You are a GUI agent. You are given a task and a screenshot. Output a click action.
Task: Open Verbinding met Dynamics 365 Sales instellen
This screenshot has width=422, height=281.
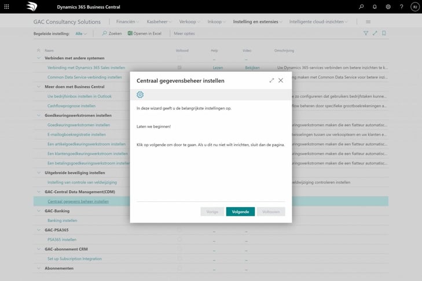click(x=86, y=68)
